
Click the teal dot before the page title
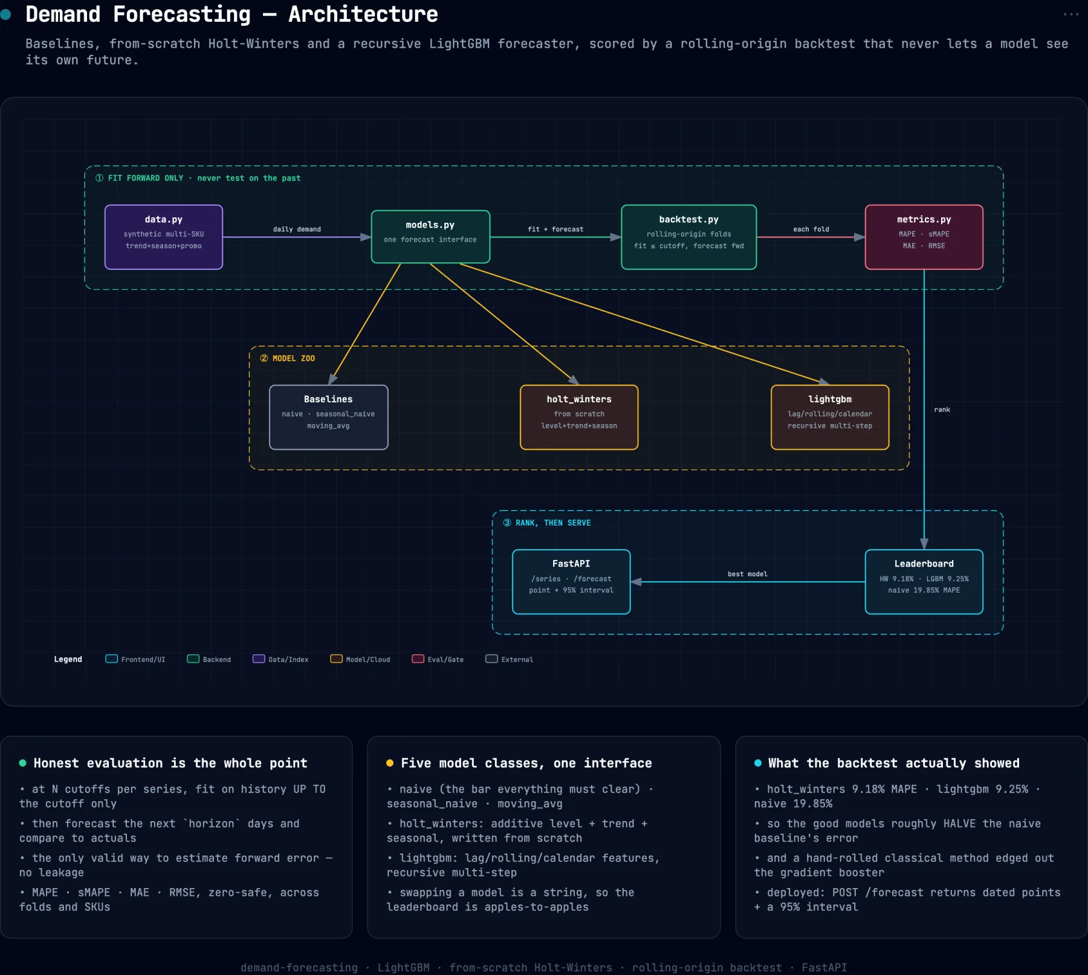click(6, 14)
